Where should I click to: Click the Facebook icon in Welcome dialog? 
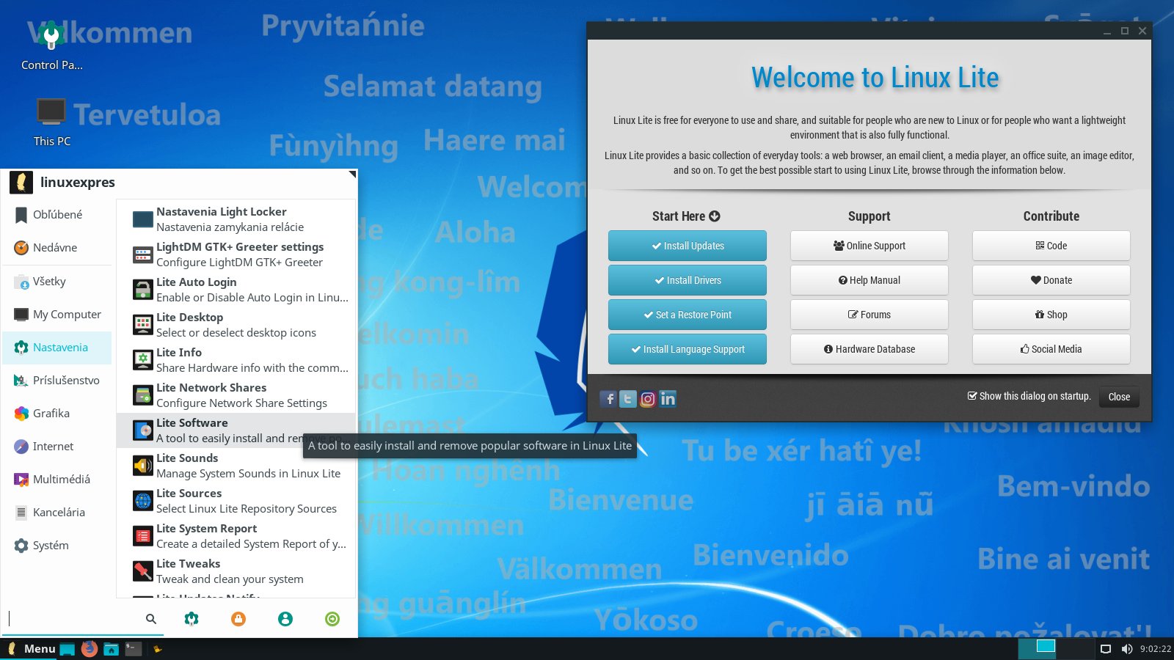(609, 398)
